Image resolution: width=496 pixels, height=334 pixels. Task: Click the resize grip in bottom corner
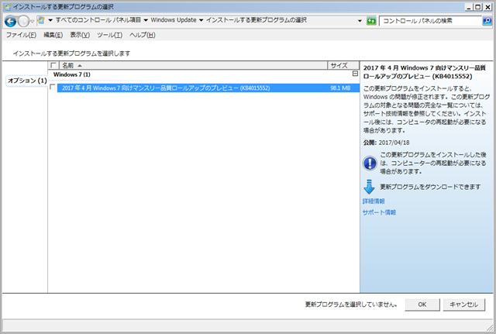(x=490, y=328)
